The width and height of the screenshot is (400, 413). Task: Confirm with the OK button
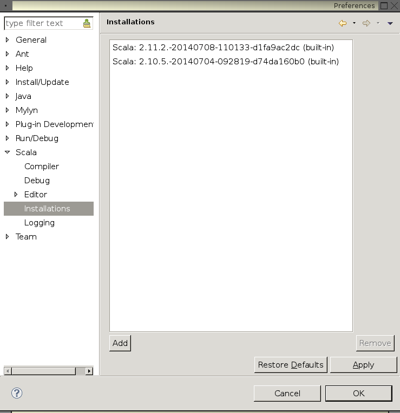coord(359,393)
